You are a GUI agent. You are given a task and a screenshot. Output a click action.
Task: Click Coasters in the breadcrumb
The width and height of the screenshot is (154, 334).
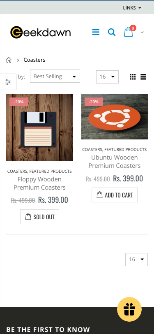click(34, 60)
